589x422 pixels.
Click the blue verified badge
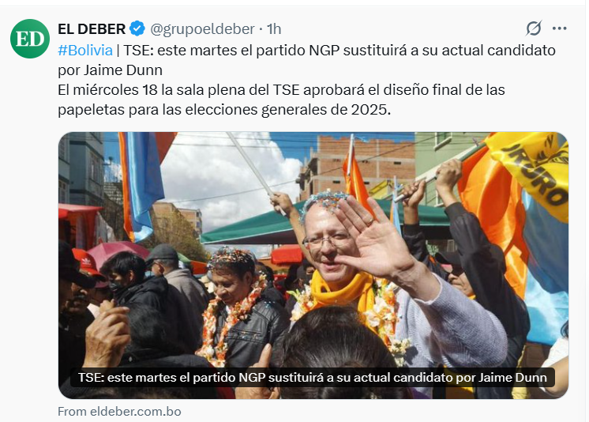pos(137,28)
